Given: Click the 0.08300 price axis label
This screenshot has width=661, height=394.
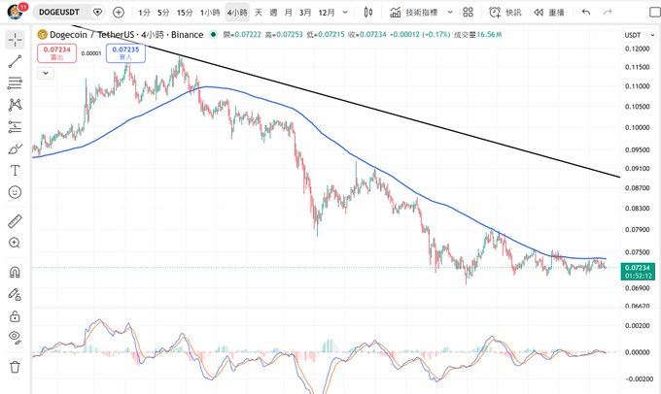Looking at the screenshot, I should click(637, 209).
